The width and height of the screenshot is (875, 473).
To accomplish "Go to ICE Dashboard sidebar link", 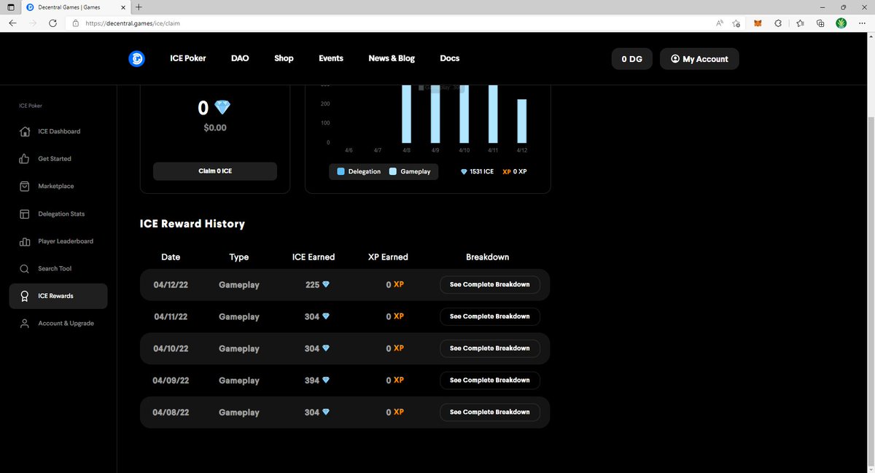I will [x=59, y=131].
